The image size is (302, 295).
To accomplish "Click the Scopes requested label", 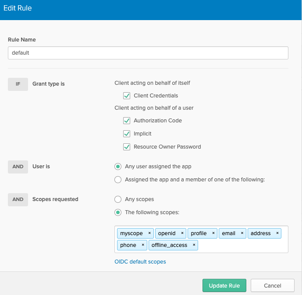I will tap(55, 199).
